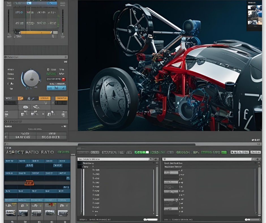This screenshot has width=266, height=223.
Task: Choose the angled arrow tool beside the ellipse
Action: pyautogui.click(x=36, y=107)
